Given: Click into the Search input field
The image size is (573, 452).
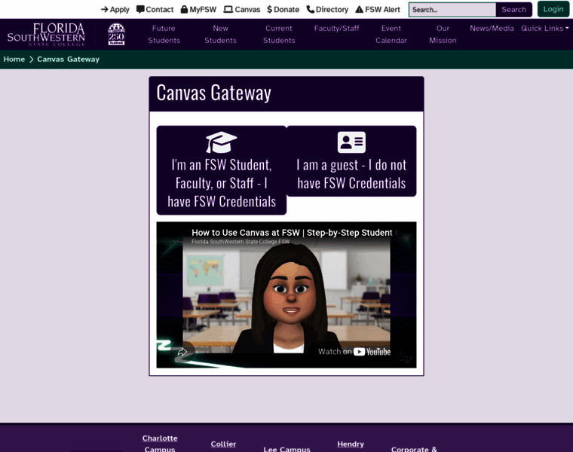Looking at the screenshot, I should pos(452,10).
